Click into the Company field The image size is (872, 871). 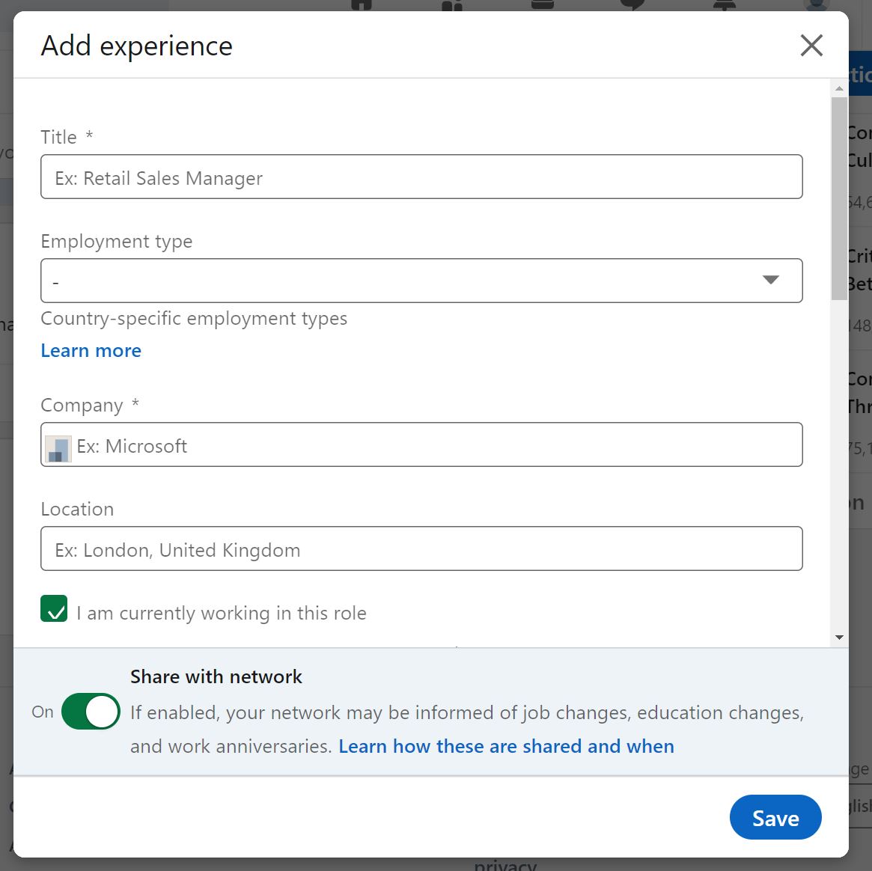click(434, 445)
